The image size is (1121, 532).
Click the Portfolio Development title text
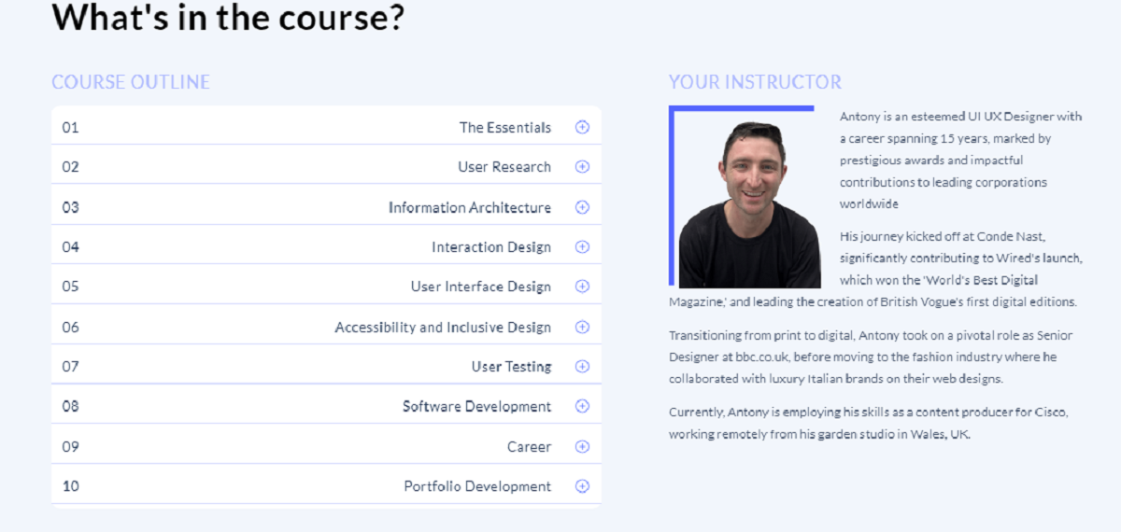coord(477,486)
